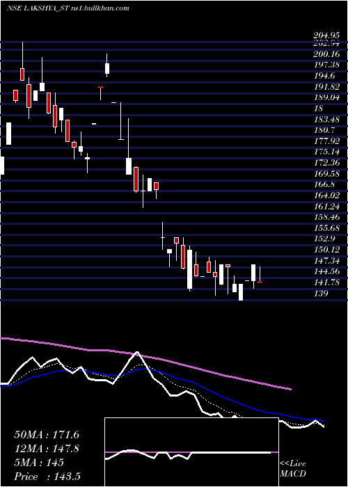This screenshot has width=348, height=487.
Task: Click the 197.38 price axis label
Action: pos(326,65)
